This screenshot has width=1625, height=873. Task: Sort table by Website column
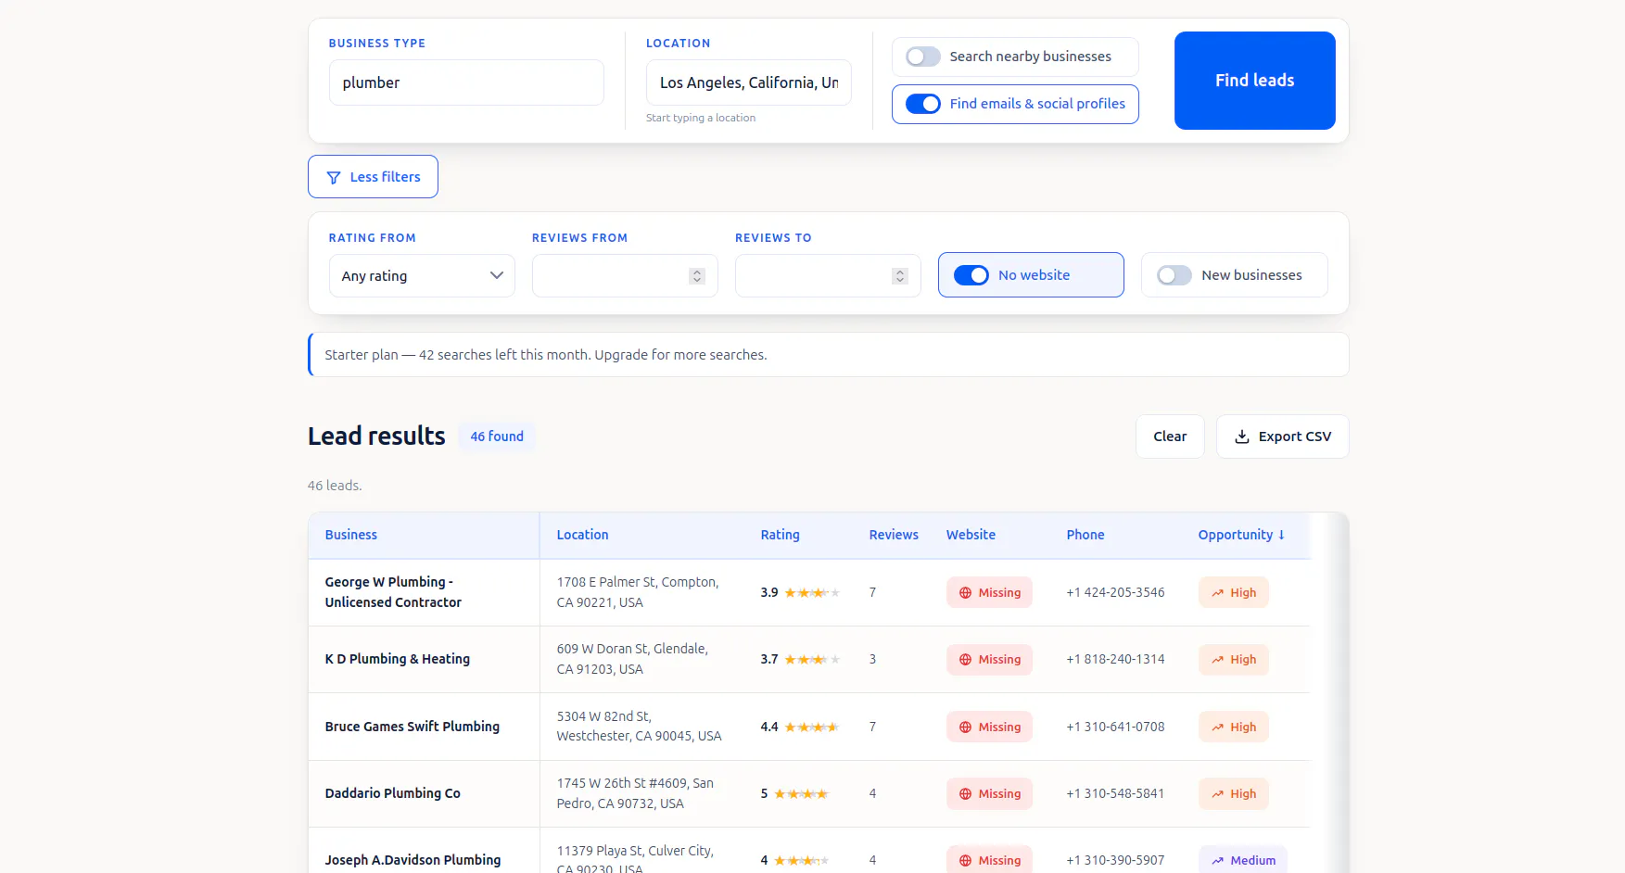click(971, 535)
